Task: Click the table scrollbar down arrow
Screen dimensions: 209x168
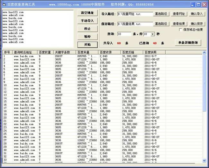Action: pos(204,161)
